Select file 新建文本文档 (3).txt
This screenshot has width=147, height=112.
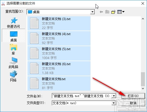[59, 23]
